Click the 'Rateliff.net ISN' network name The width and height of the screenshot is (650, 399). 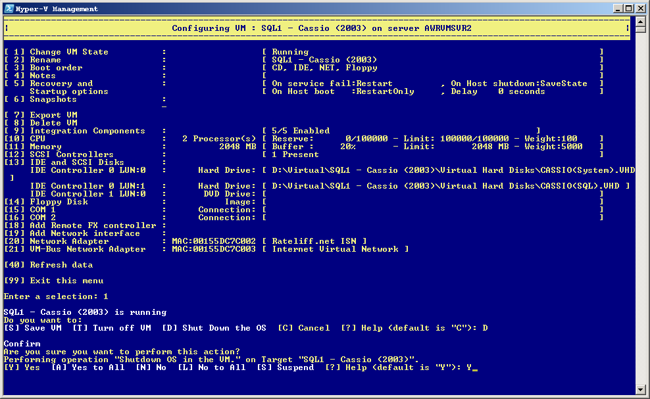pos(314,241)
